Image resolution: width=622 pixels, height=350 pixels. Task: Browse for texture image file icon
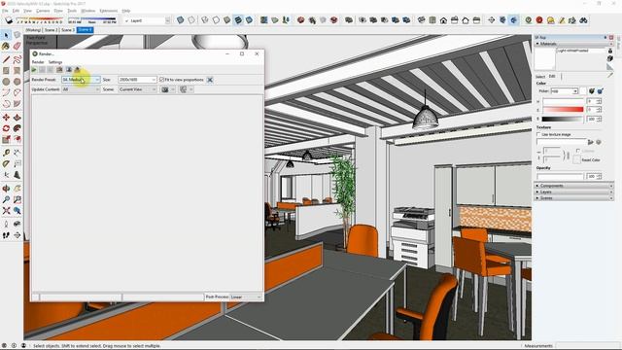click(591, 142)
